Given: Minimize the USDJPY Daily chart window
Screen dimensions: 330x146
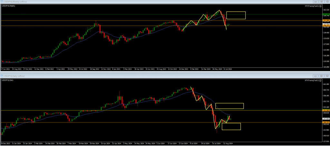Looking at the screenshot, I should 315,76.
